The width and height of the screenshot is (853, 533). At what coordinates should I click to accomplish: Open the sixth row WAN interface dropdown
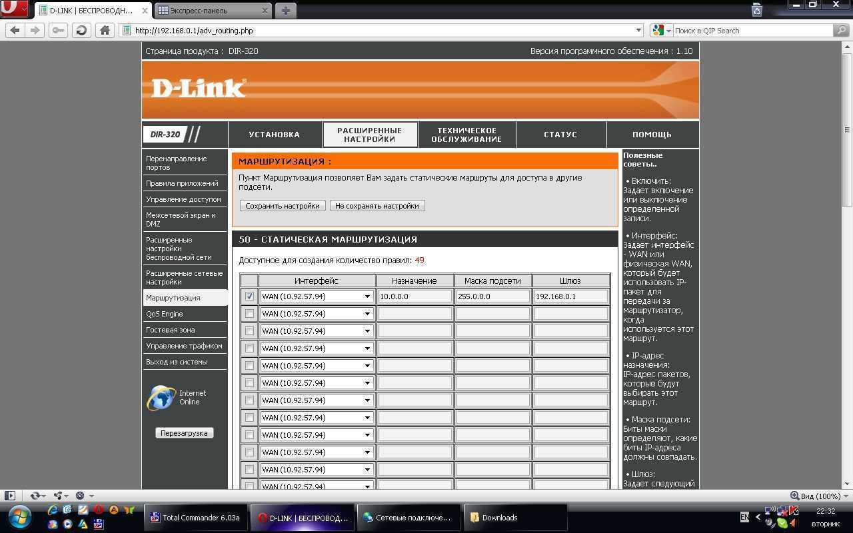tap(317, 383)
